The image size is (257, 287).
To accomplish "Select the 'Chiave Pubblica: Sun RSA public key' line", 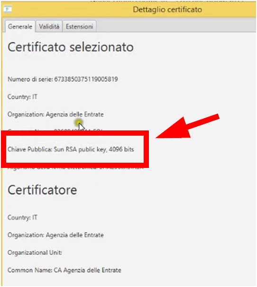I will tap(71, 149).
